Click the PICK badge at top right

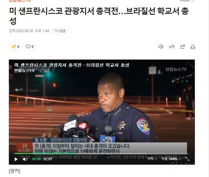tap(187, 1)
